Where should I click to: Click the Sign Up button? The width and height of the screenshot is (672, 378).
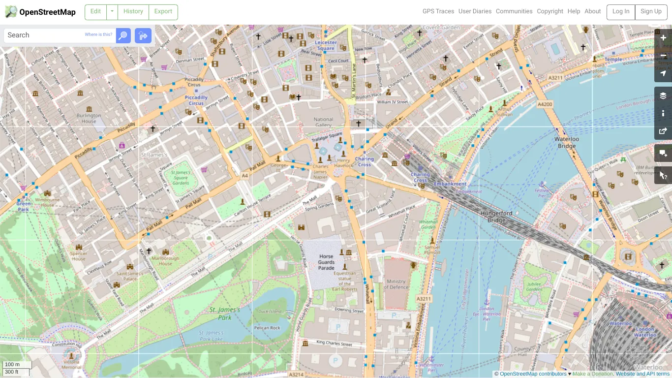coord(650,11)
